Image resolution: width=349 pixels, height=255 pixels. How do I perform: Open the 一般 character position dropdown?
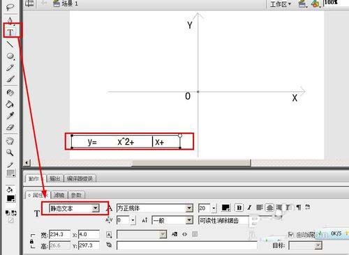point(172,220)
